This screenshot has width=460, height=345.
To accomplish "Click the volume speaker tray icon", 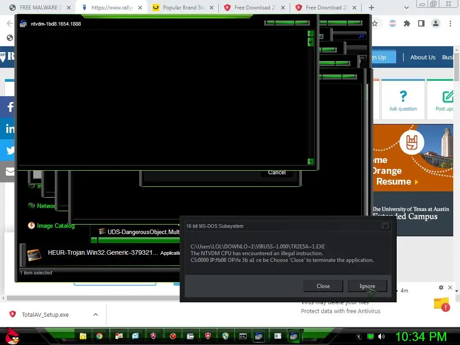I will (x=381, y=336).
